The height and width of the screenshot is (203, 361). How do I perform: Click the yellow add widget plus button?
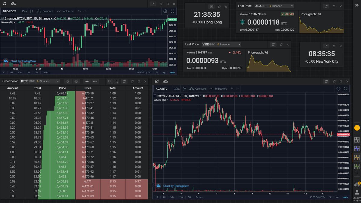pyautogui.click(x=357, y=128)
